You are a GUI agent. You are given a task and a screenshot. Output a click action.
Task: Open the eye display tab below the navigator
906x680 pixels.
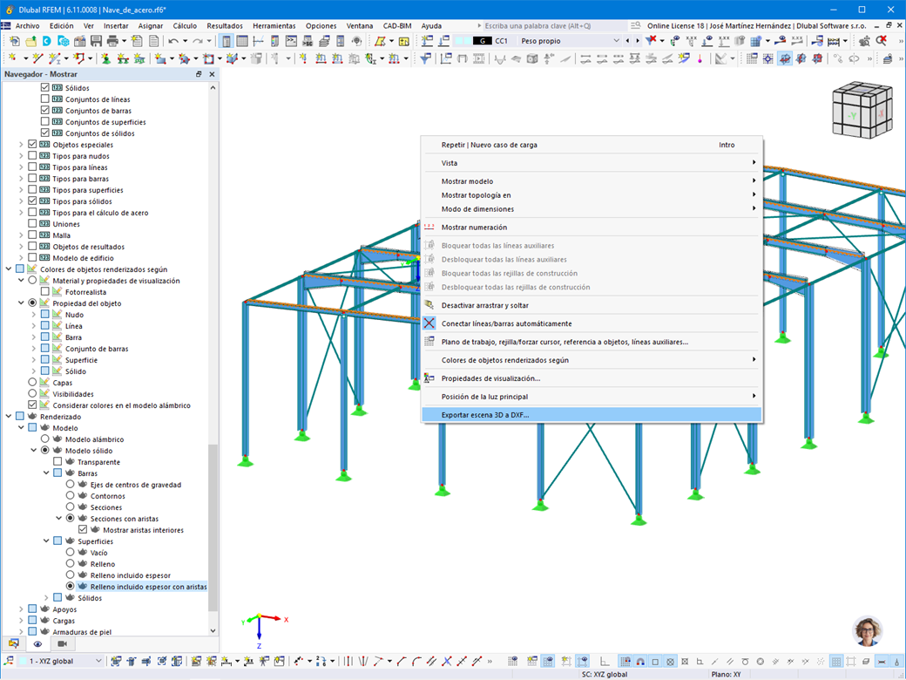tap(37, 643)
